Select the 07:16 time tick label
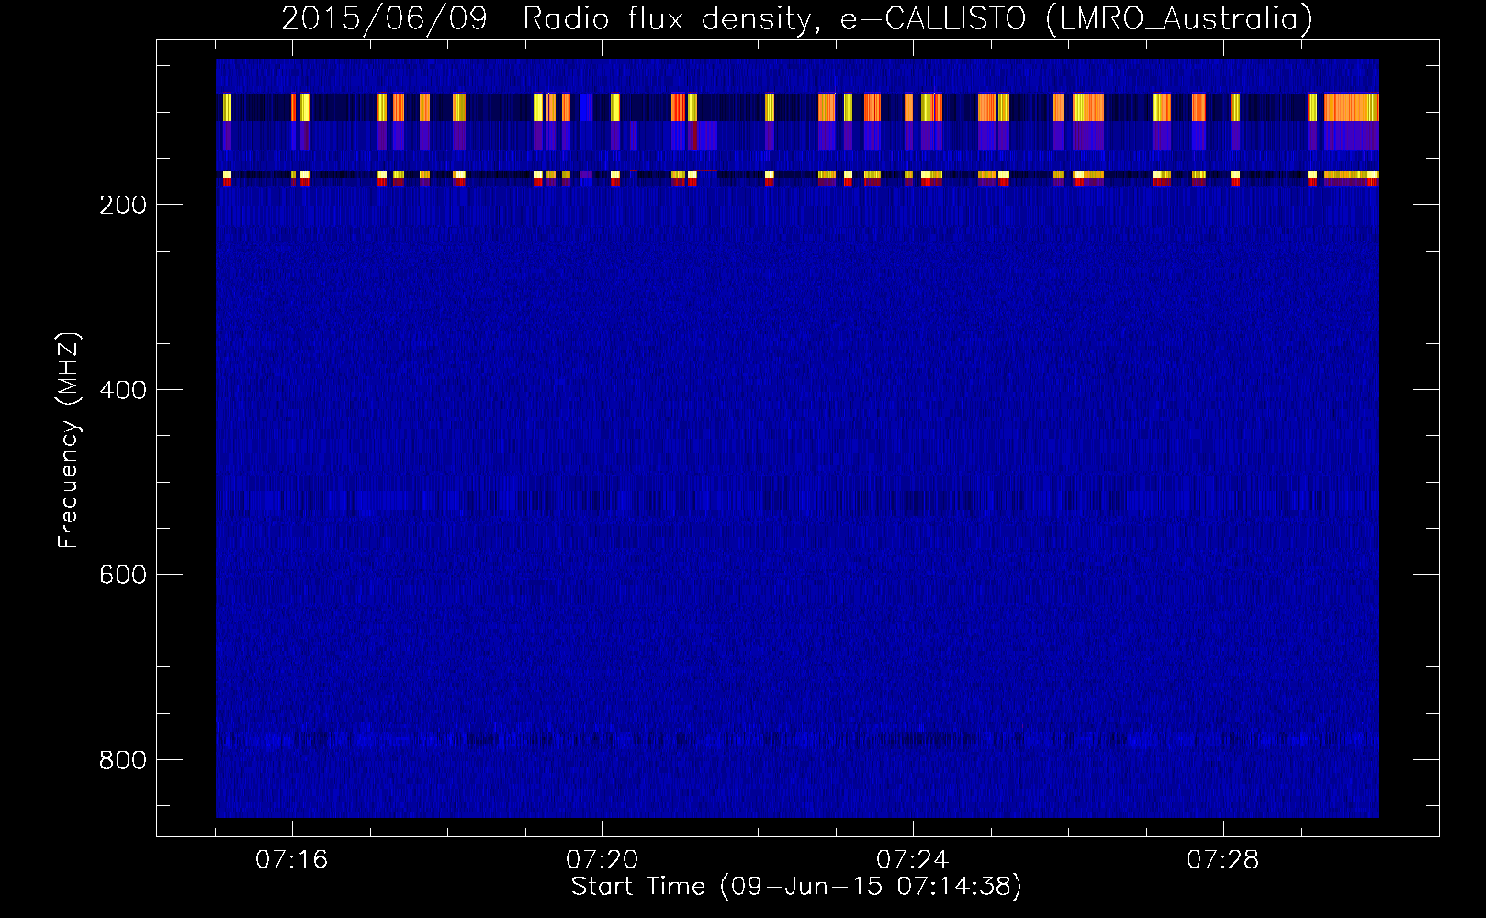The width and height of the screenshot is (1486, 918). coord(291,860)
